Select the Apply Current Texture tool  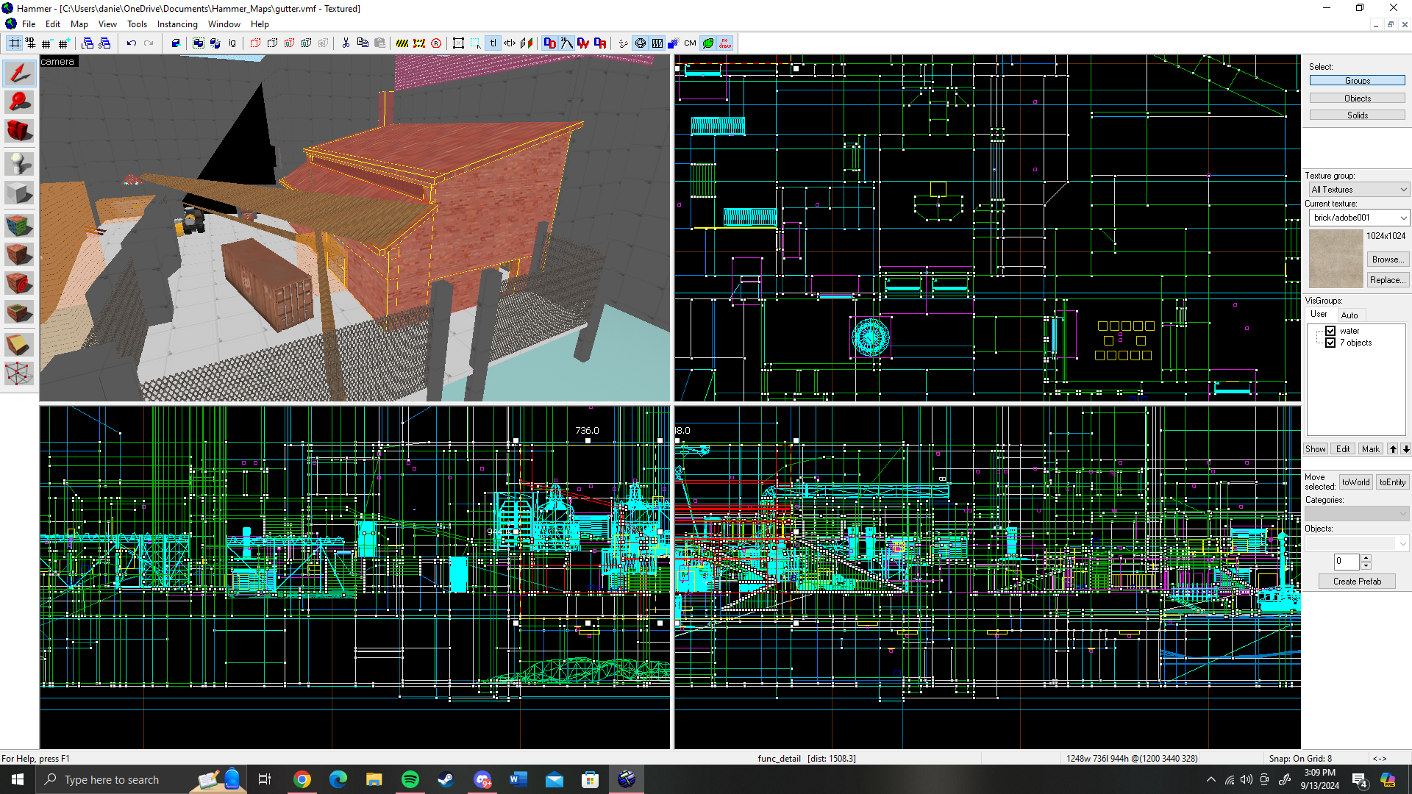19,254
